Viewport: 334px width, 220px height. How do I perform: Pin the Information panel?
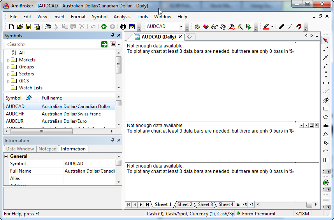(x=113, y=140)
